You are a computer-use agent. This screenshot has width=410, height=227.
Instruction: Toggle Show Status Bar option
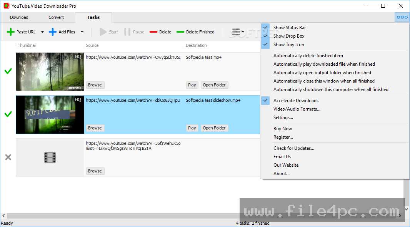point(290,27)
